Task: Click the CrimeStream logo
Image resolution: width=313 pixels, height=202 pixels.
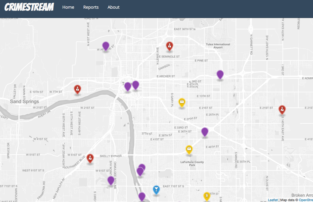Action: click(29, 7)
